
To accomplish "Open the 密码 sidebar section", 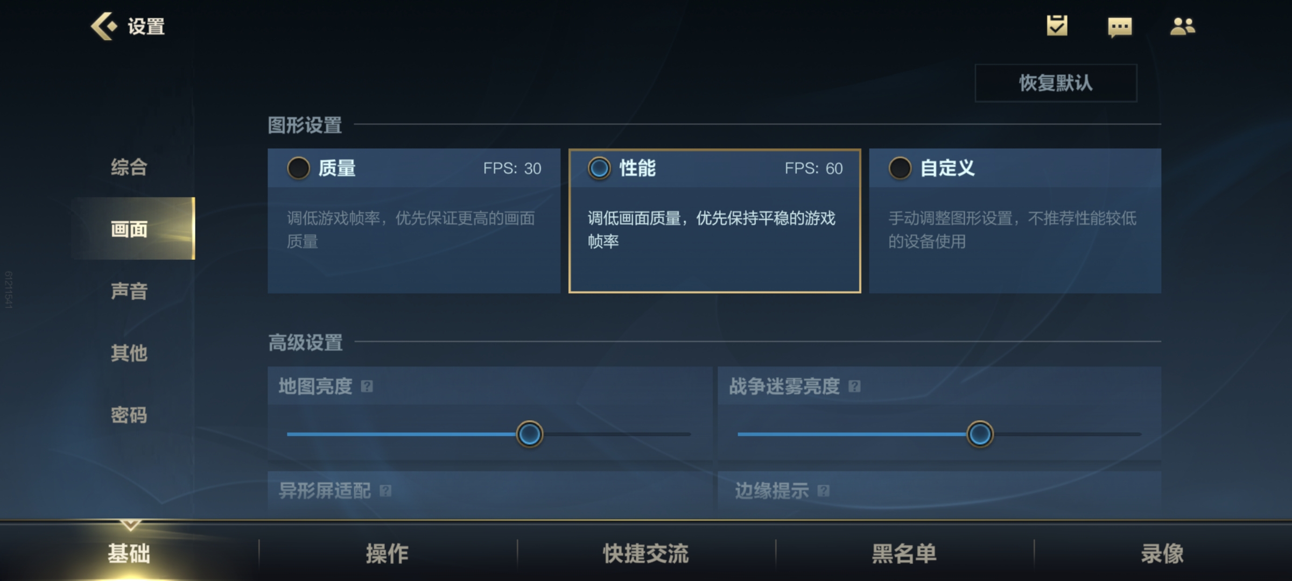I will [129, 415].
